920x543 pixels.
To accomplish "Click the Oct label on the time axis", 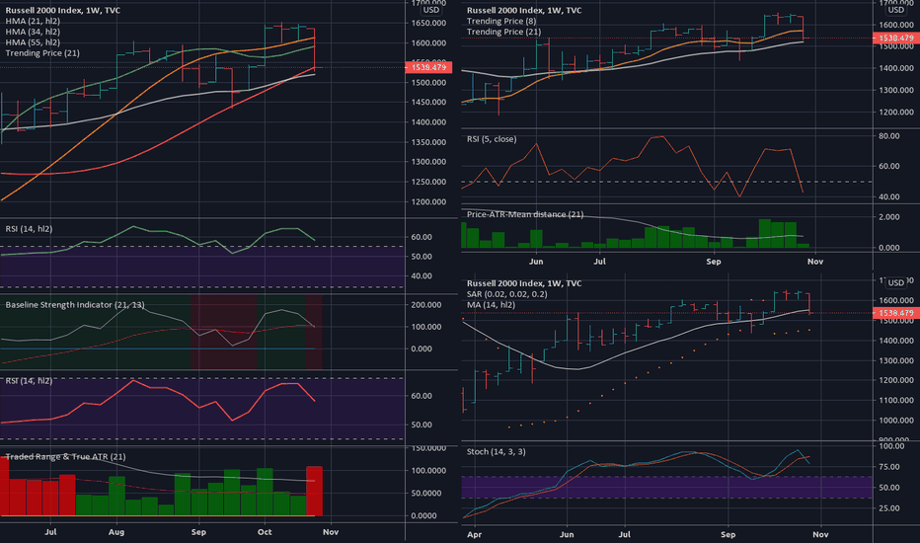I will [265, 532].
